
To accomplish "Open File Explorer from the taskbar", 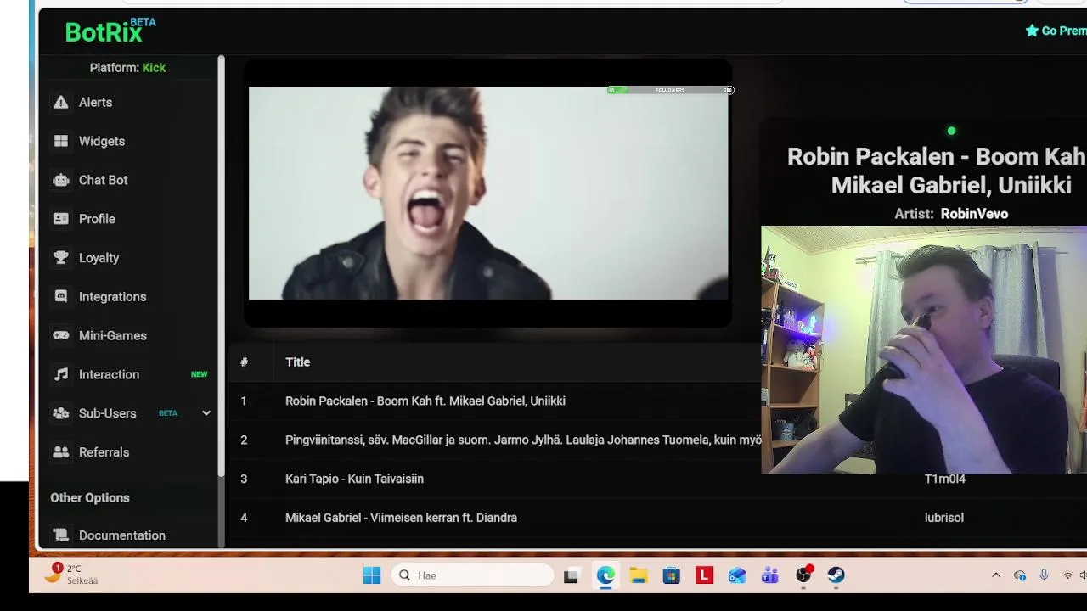I will coord(639,575).
